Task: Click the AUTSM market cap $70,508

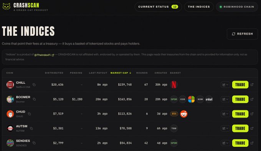Action: point(126,128)
